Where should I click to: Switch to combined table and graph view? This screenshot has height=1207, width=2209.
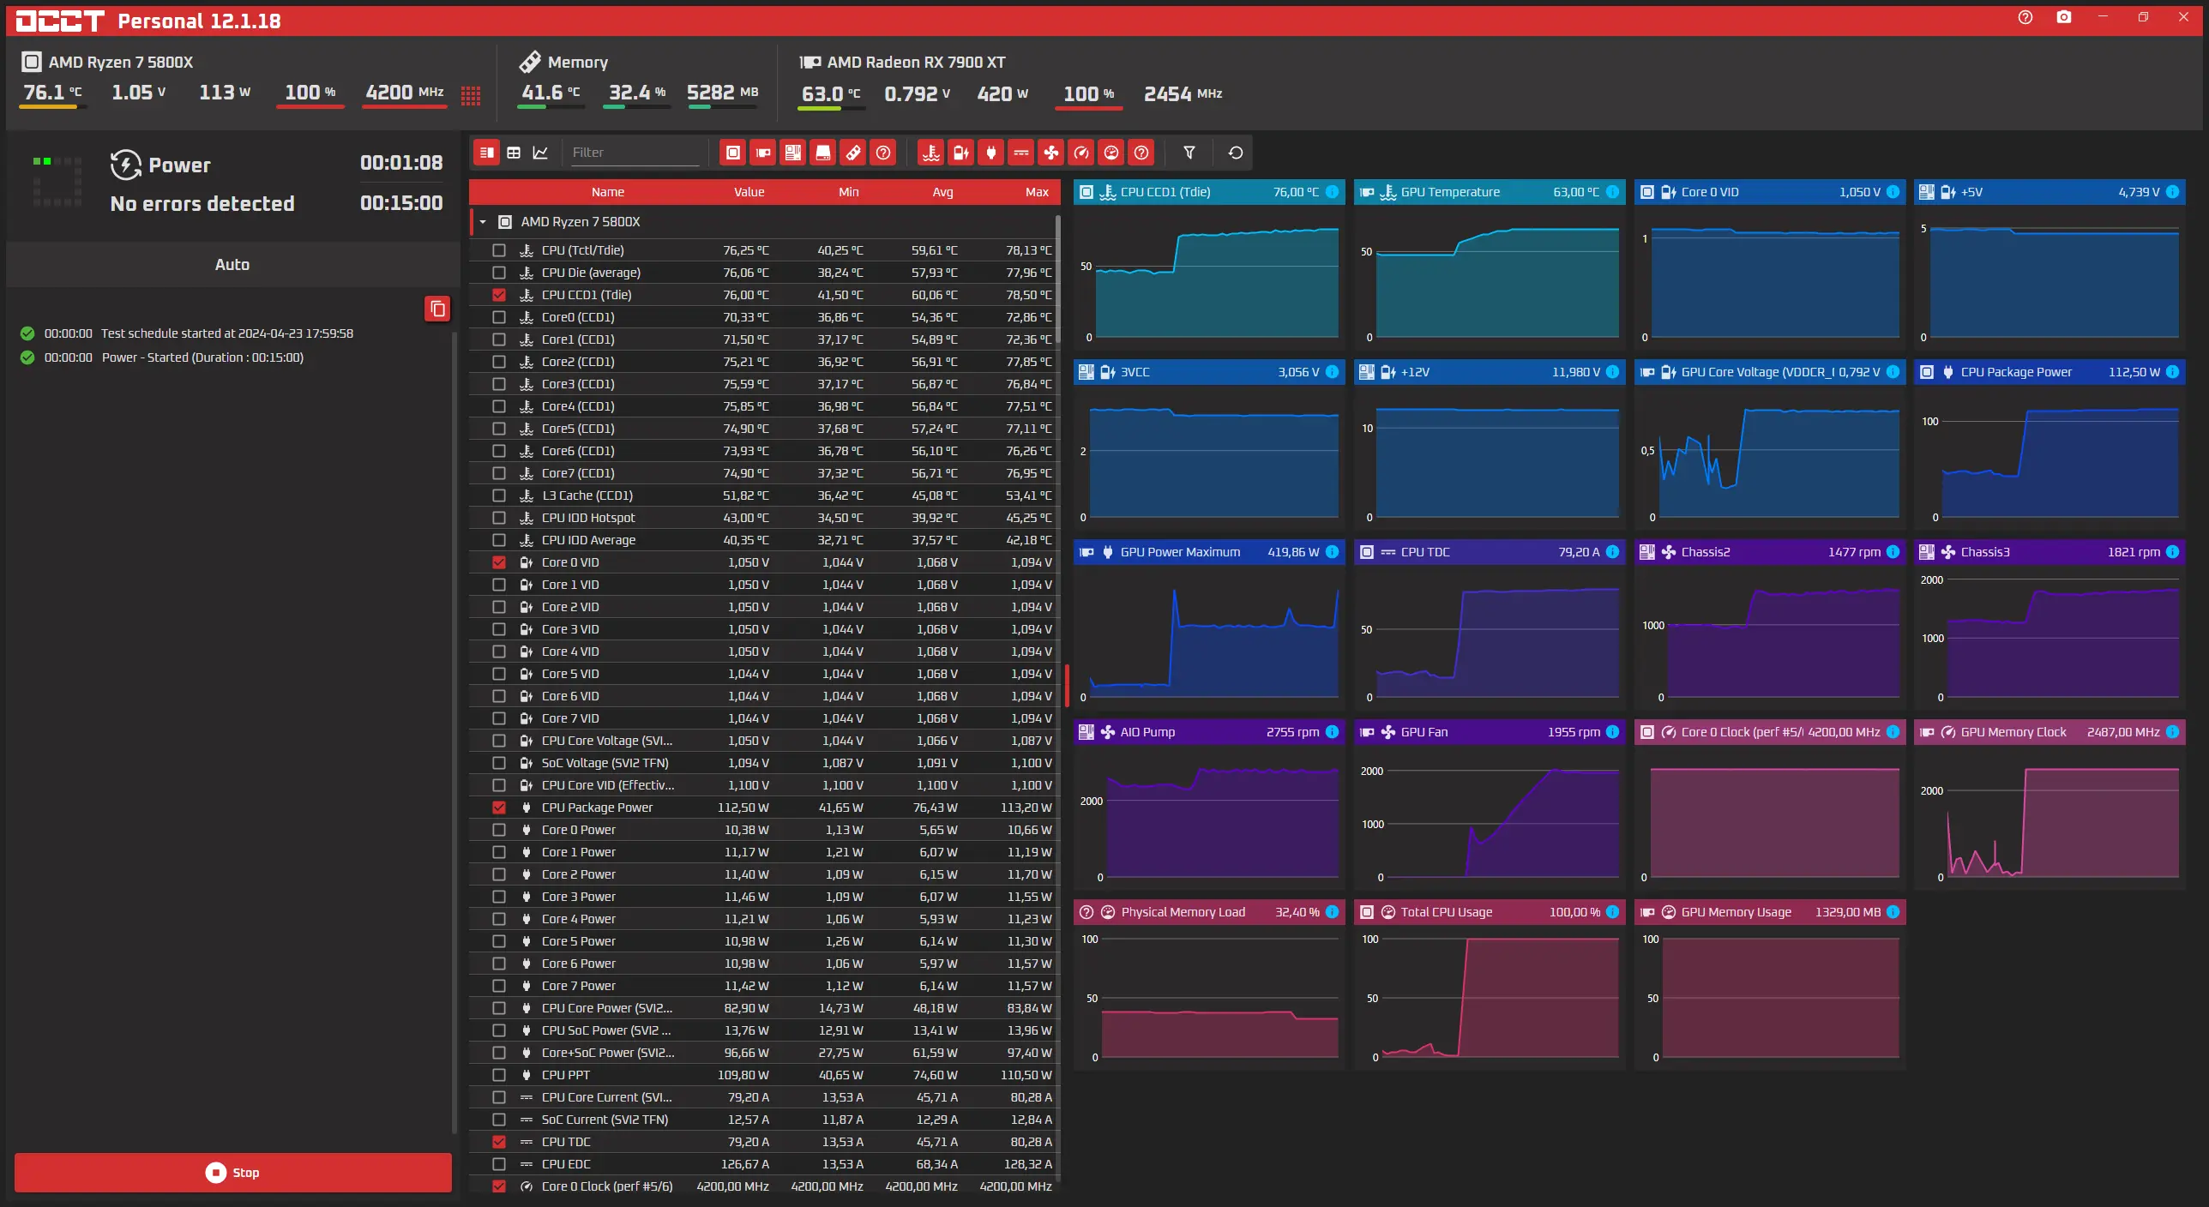(486, 153)
